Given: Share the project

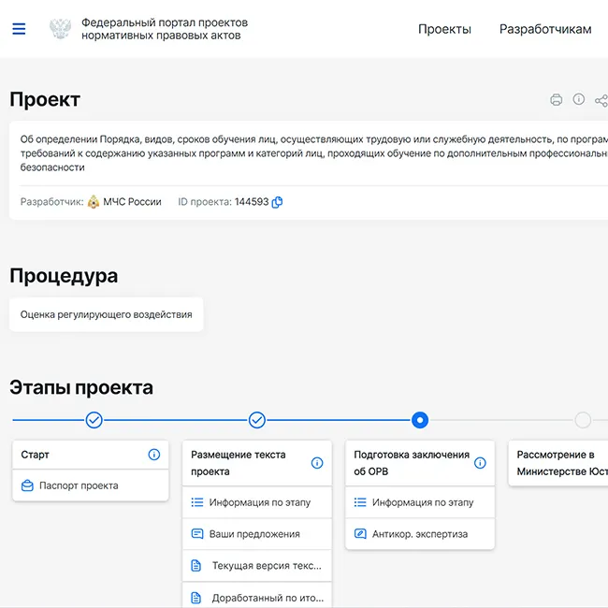Looking at the screenshot, I should point(601,100).
